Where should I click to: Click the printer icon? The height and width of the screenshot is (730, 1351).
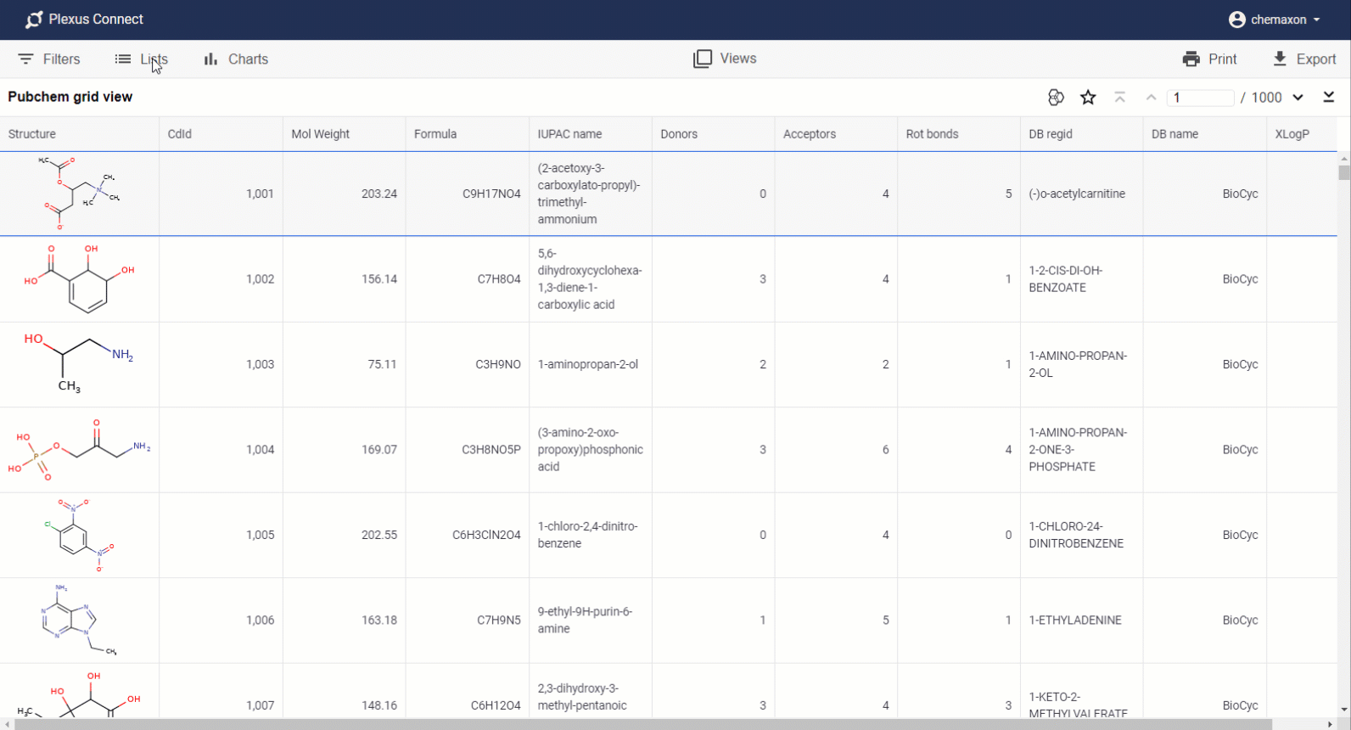(x=1191, y=59)
